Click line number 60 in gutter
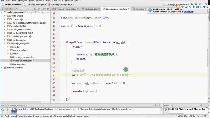 coord(54,83)
